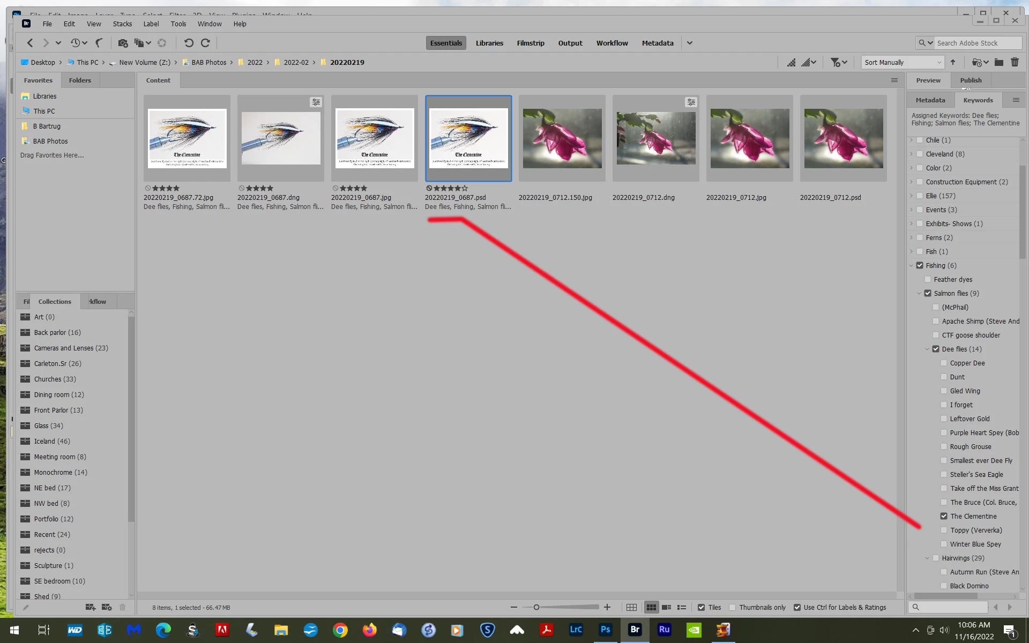Open the Stacks menu

(x=122, y=24)
